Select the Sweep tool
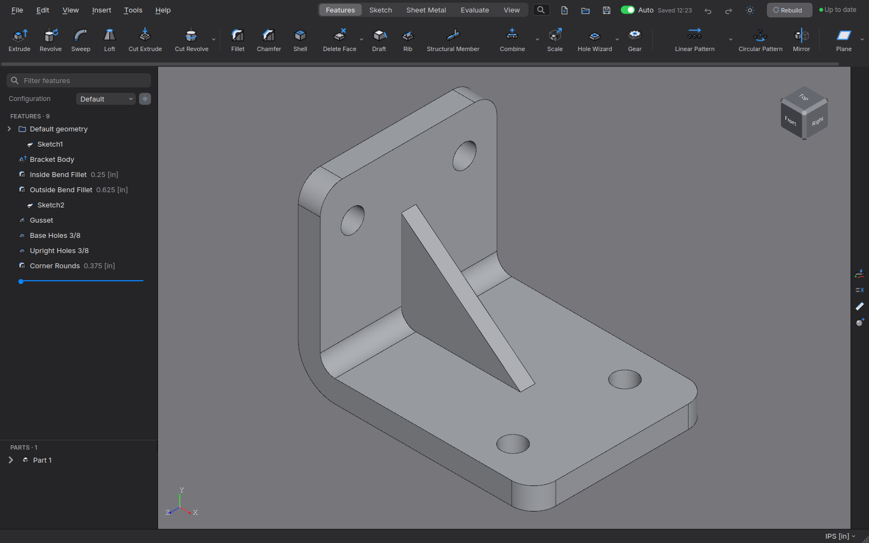869x543 pixels. coord(81,41)
